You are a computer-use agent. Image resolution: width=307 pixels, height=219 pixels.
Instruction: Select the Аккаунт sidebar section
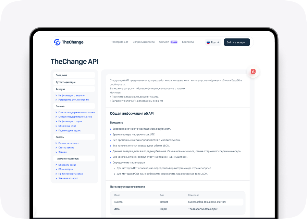coord(74,89)
